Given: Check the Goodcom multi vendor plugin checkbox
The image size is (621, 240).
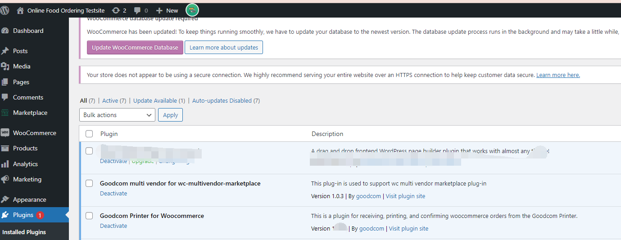Looking at the screenshot, I should [89, 183].
